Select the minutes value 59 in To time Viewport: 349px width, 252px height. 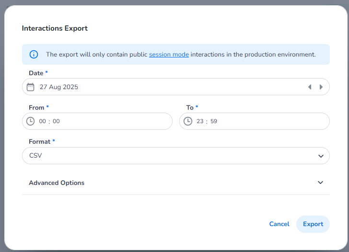coord(214,121)
